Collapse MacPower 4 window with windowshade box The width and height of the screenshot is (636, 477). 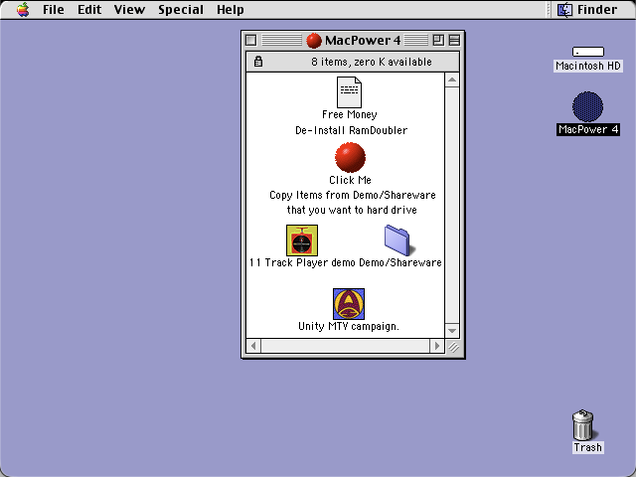[x=455, y=40]
